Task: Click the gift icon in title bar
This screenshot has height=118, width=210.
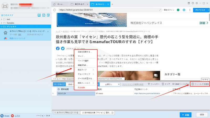Action: tap(189, 3)
